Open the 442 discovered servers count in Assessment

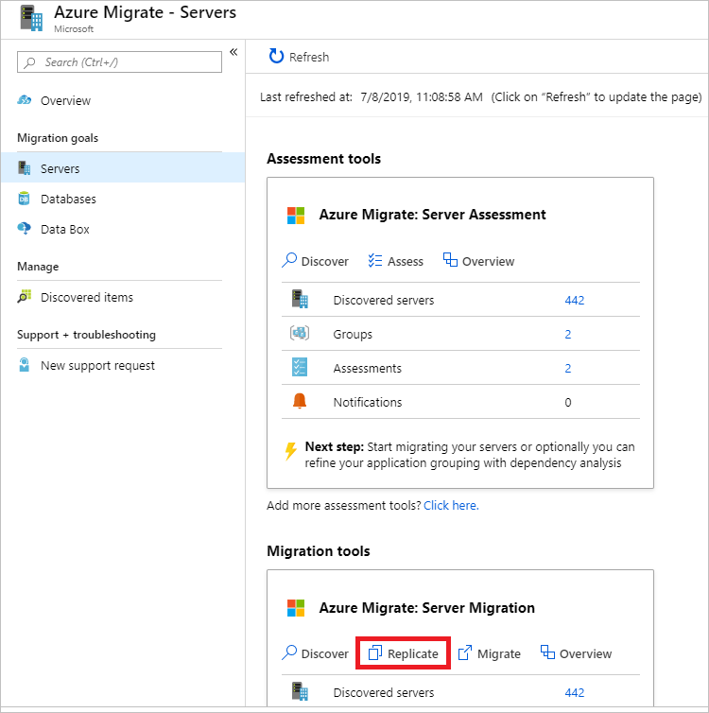[575, 300]
